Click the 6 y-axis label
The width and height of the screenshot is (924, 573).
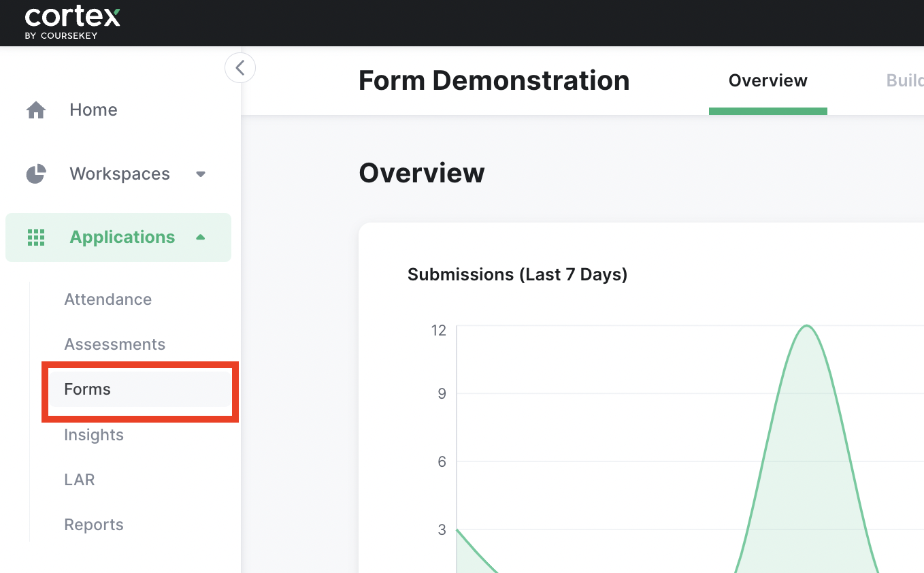pos(442,461)
